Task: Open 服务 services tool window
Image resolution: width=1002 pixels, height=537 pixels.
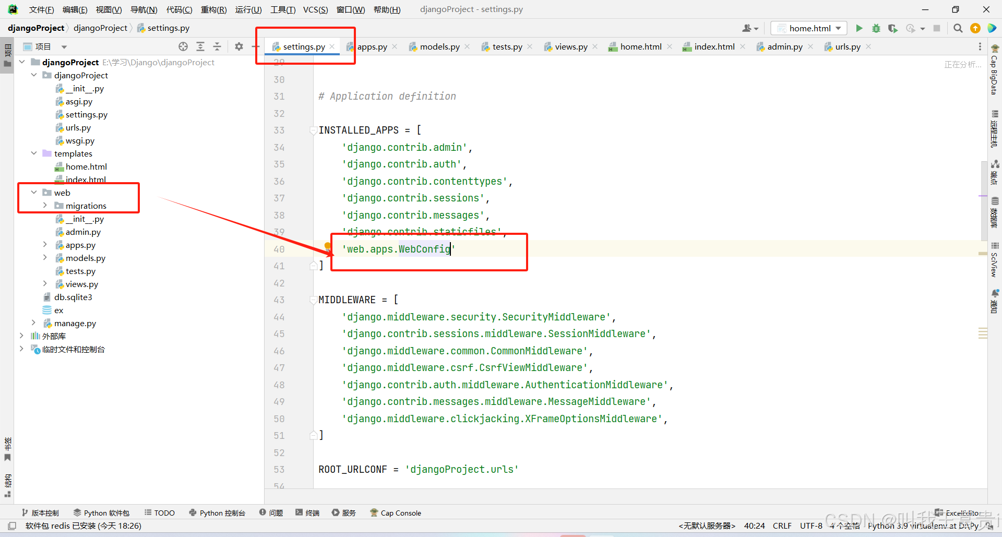Action: (344, 513)
